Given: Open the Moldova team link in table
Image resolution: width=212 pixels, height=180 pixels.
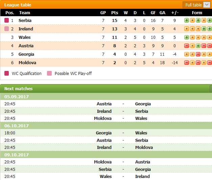Looking at the screenshot, I should pyautogui.click(x=27, y=63).
